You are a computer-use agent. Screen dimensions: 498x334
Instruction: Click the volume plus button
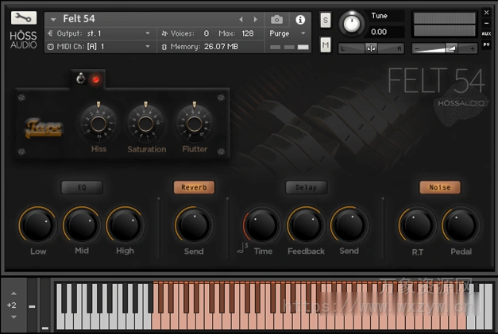pos(473,48)
